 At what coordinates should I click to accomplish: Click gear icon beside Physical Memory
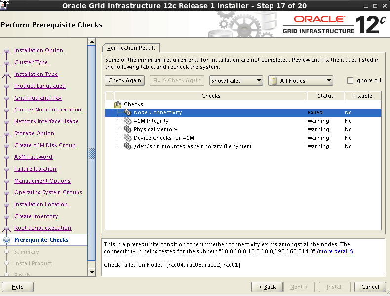[x=127, y=129]
